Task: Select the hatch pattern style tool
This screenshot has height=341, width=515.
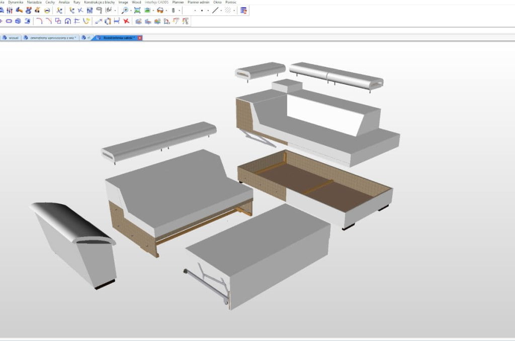Action: [228, 10]
